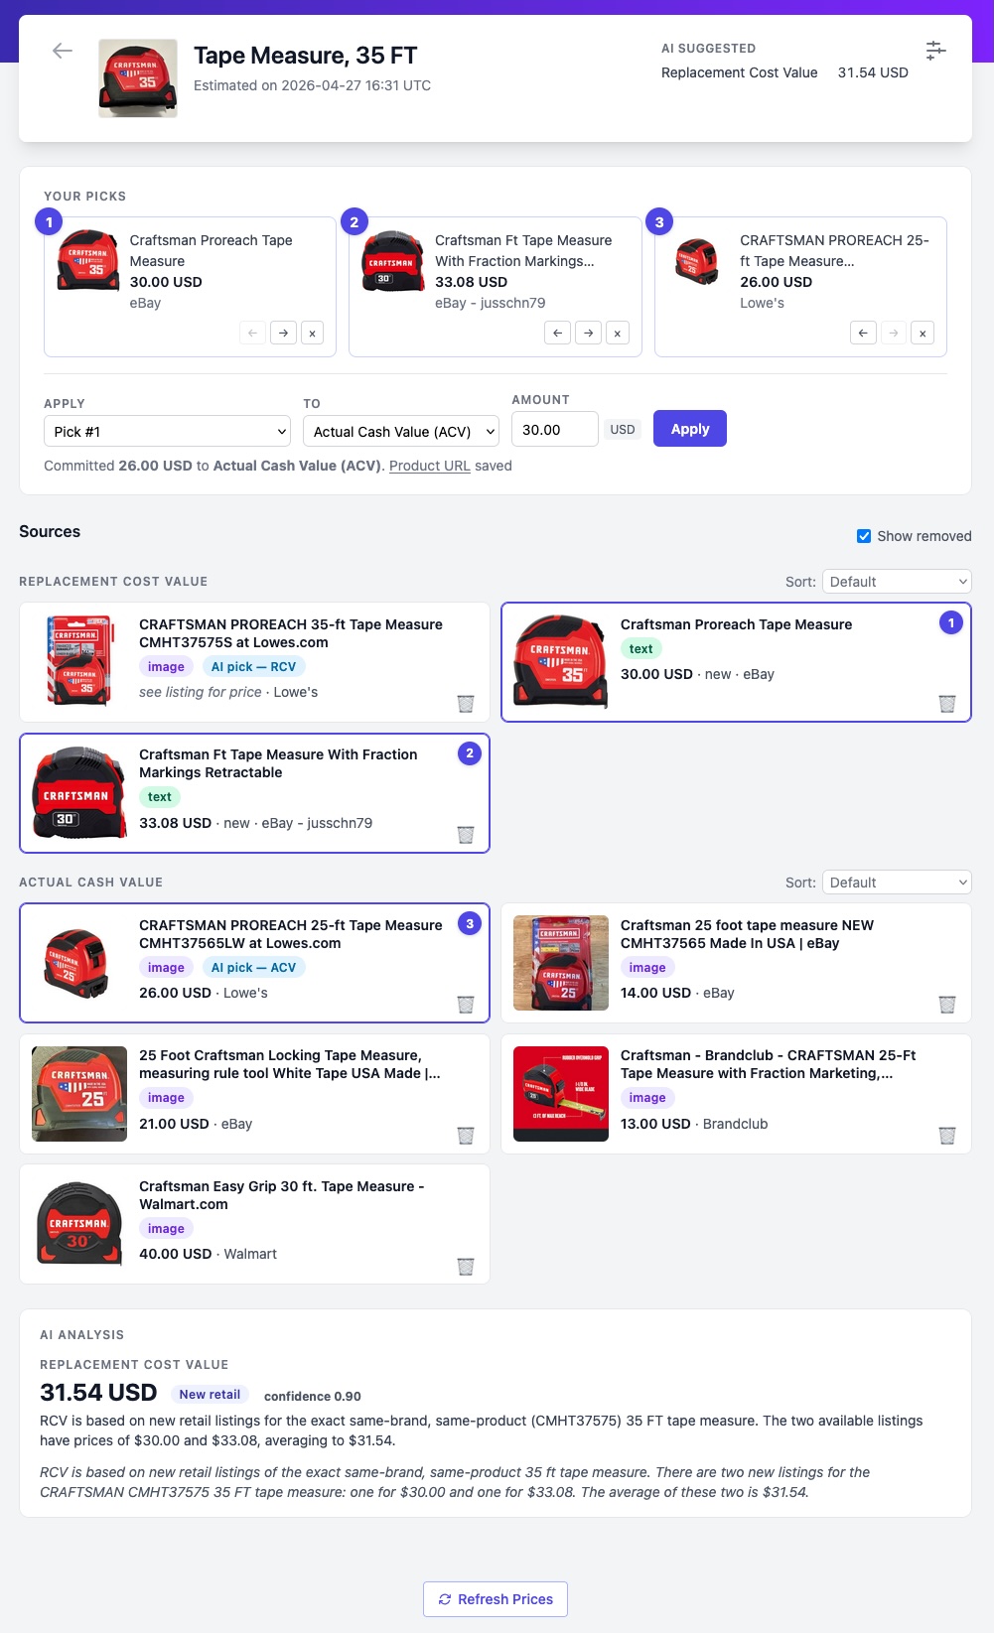The image size is (994, 1633).
Task: Click the 33.08 USD source price line
Action: tap(255, 823)
